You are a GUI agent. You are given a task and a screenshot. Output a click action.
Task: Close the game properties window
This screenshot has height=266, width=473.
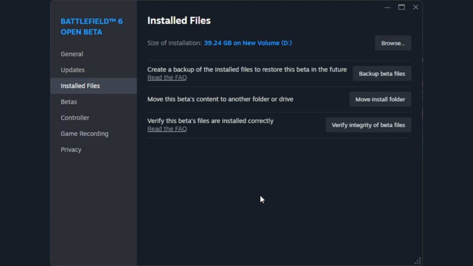415,7
